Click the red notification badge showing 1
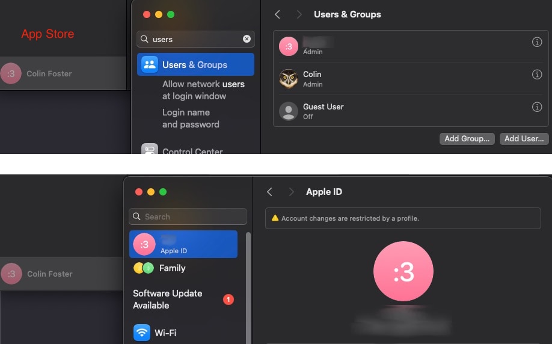Image resolution: width=552 pixels, height=344 pixels. 228,299
